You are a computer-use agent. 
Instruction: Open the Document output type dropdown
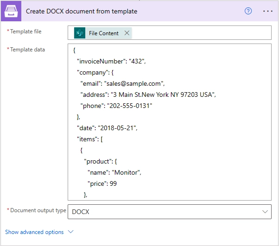coord(170,212)
